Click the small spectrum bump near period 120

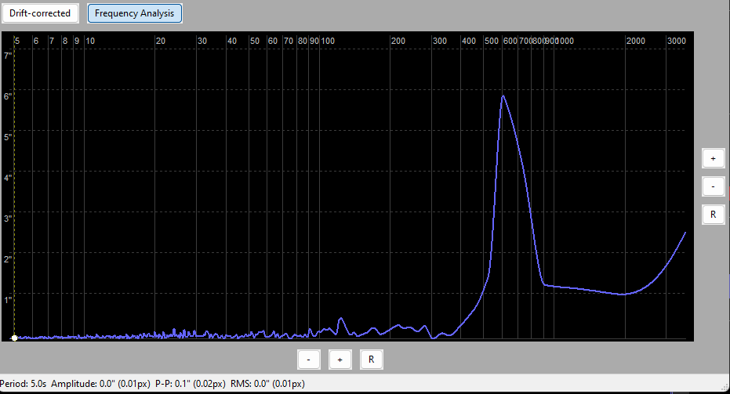341,319
